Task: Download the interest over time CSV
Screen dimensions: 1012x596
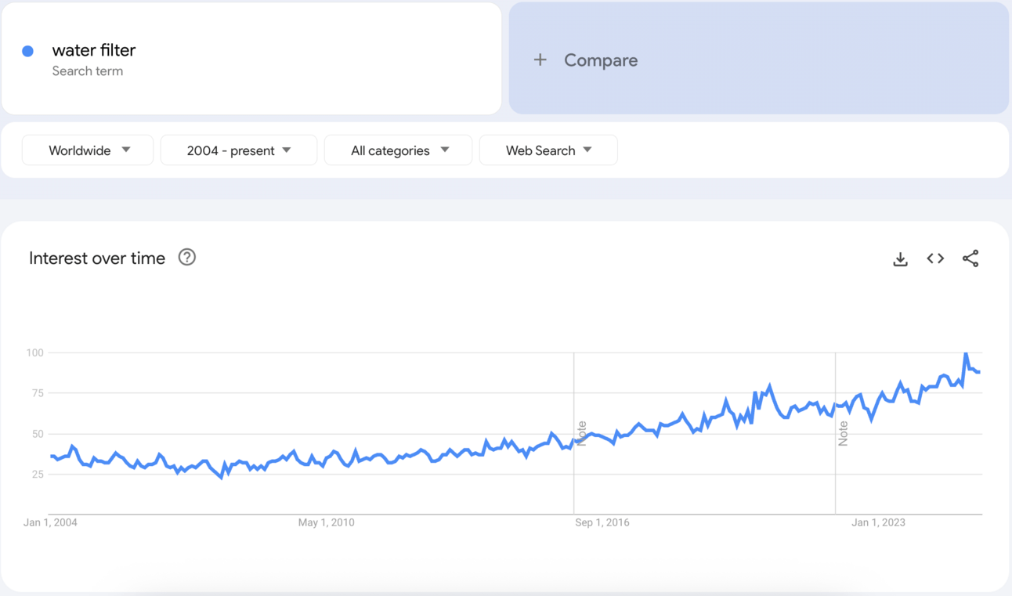Action: click(900, 258)
